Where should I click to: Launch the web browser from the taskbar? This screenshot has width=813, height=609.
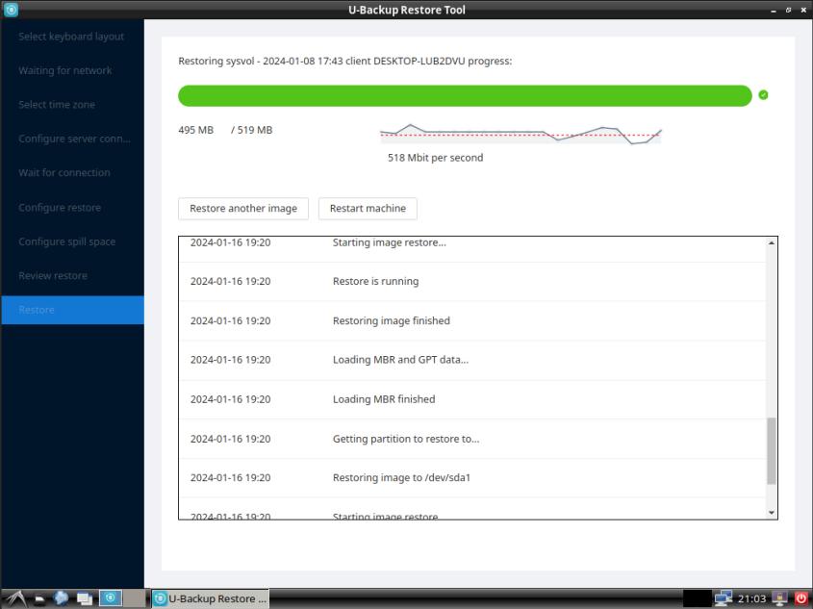point(60,597)
